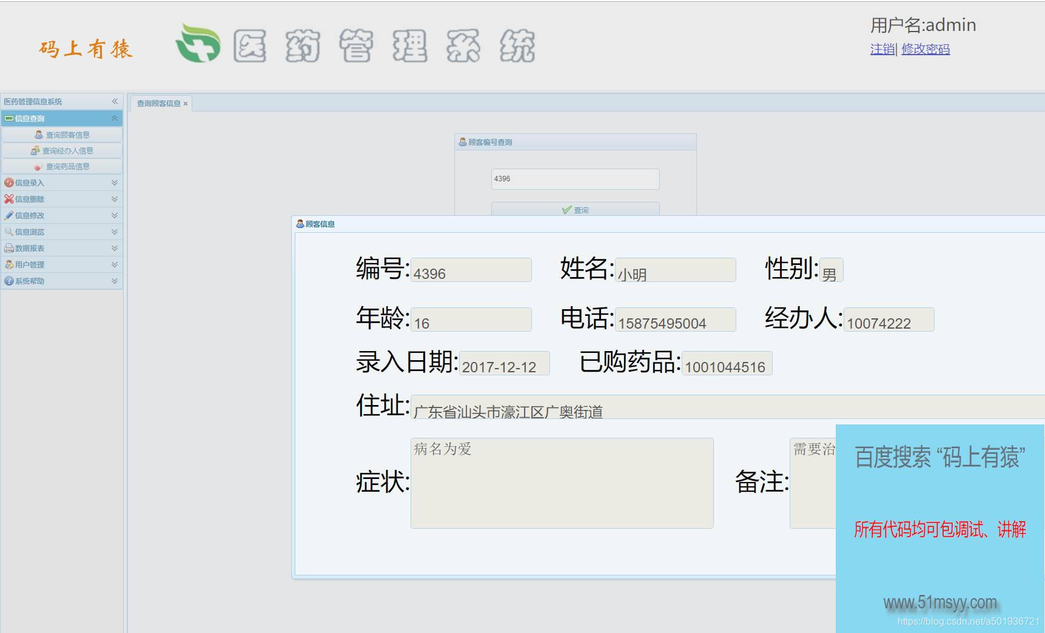This screenshot has height=633, width=1045.
Task: Click the red X icon for 信息删除
Action: tap(8, 199)
